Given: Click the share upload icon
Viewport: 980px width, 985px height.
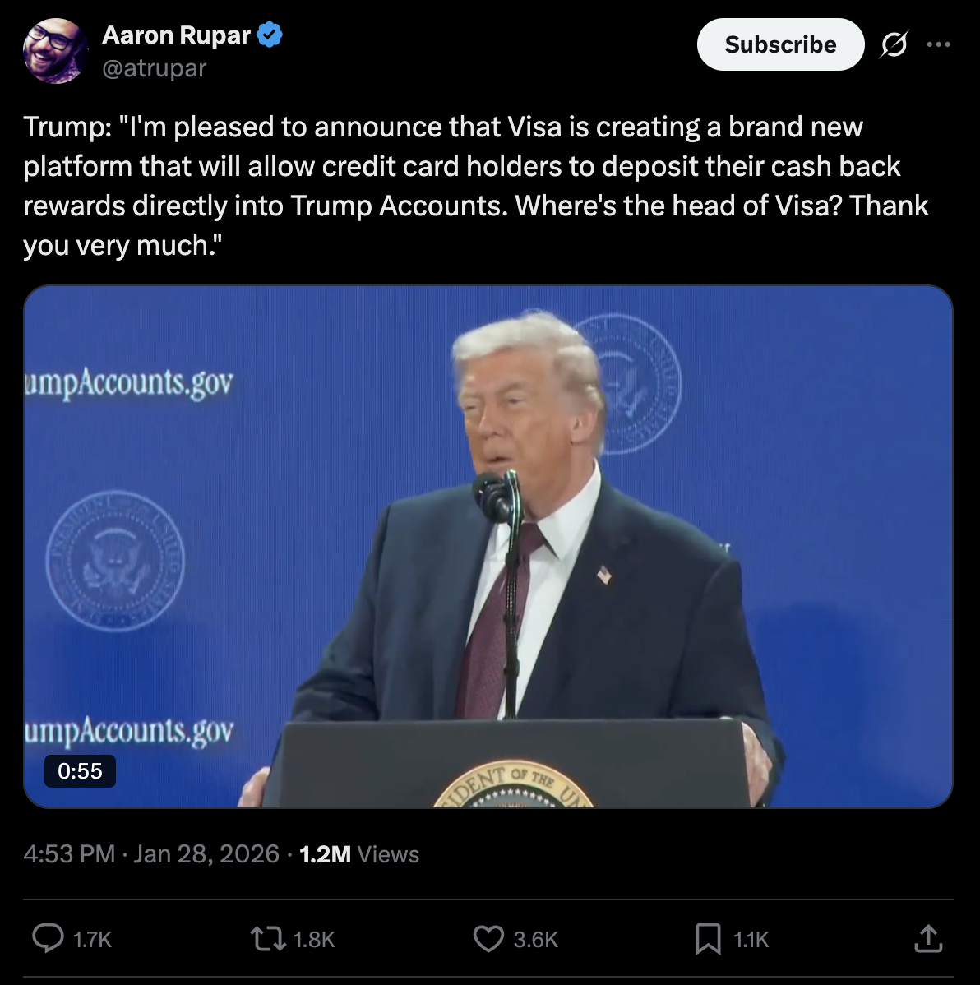Looking at the screenshot, I should pyautogui.click(x=928, y=938).
